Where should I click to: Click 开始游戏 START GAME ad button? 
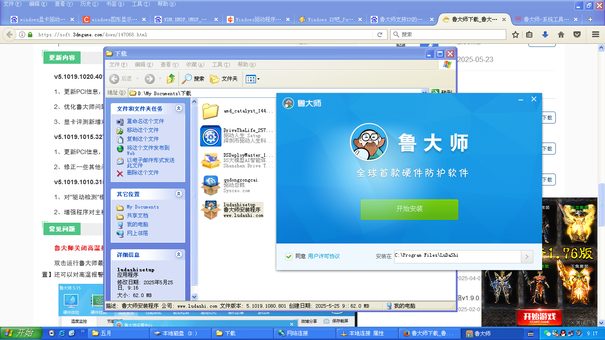[x=539, y=317]
